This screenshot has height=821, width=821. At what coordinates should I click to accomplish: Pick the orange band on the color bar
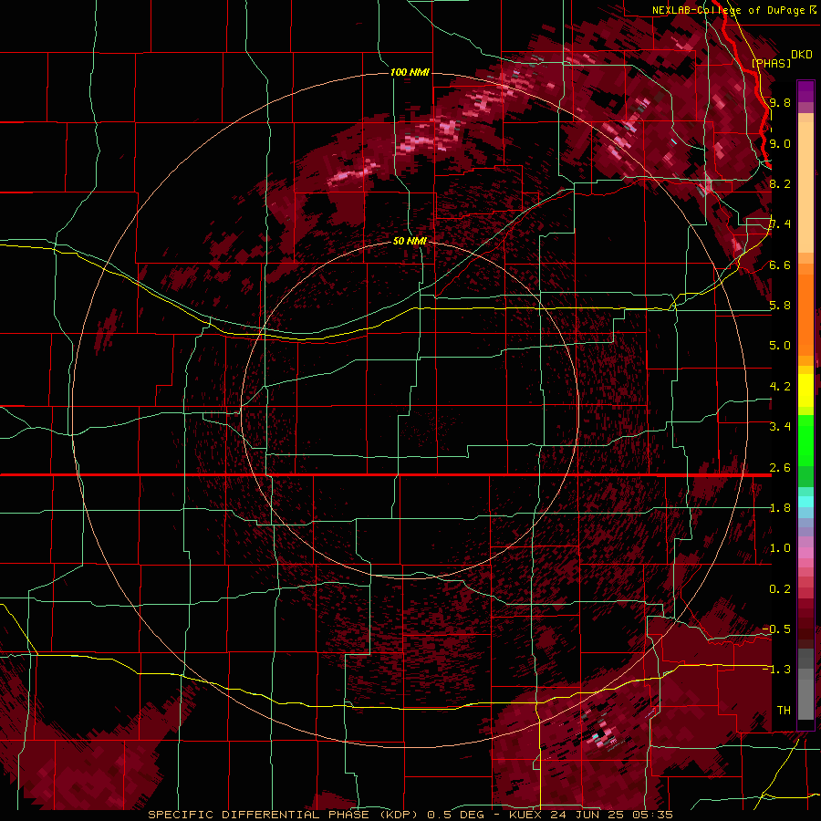pos(805,314)
